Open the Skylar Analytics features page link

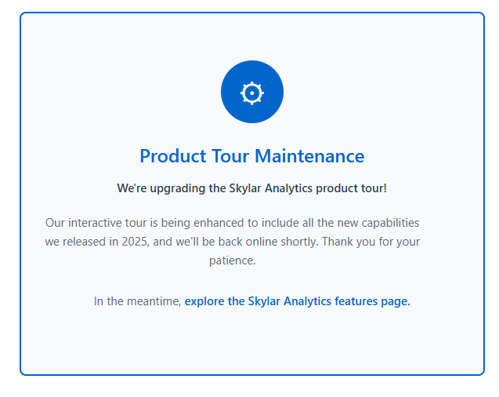point(297,301)
